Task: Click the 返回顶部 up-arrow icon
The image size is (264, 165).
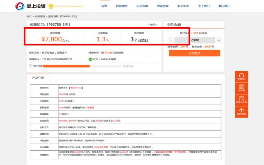Action: tap(241, 112)
